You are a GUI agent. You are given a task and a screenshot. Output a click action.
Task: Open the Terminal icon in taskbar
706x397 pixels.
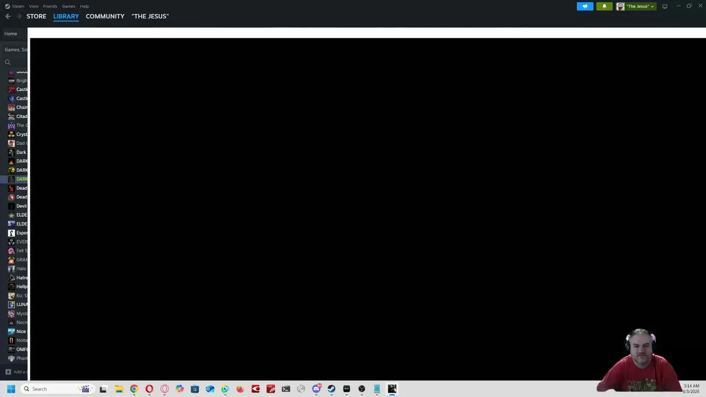pos(286,389)
